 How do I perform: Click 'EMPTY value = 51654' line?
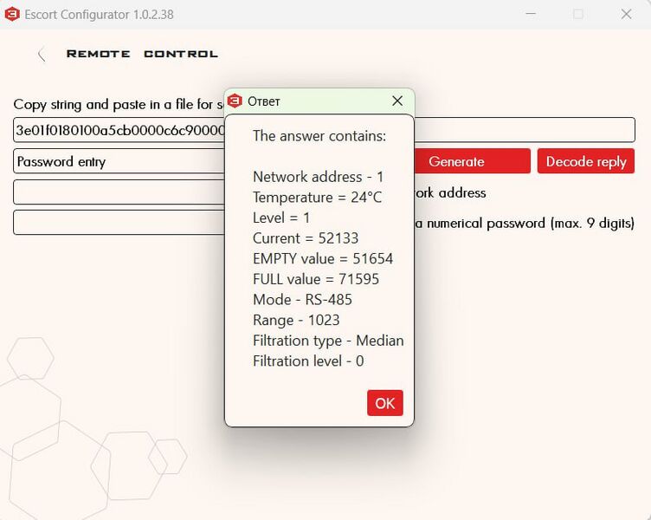323,258
